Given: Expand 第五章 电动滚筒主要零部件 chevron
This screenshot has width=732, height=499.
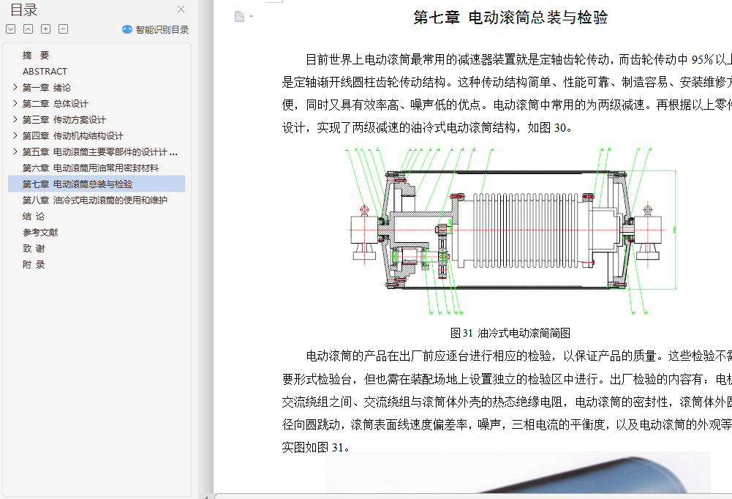Looking at the screenshot, I should 15,151.
